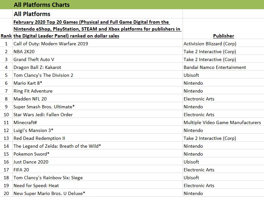
Task: Click the 'Publisher' column header
Action: click(223, 36)
